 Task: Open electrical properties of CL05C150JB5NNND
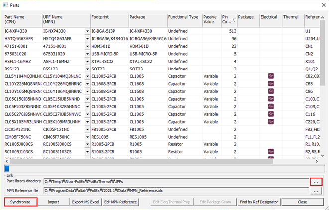[270, 99]
